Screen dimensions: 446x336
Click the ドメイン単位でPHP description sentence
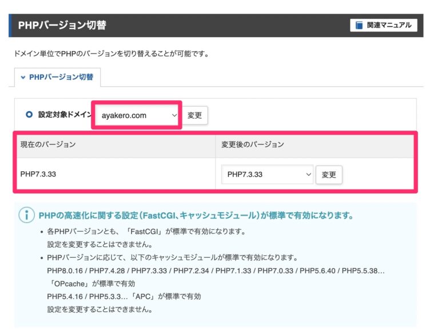coord(111,54)
